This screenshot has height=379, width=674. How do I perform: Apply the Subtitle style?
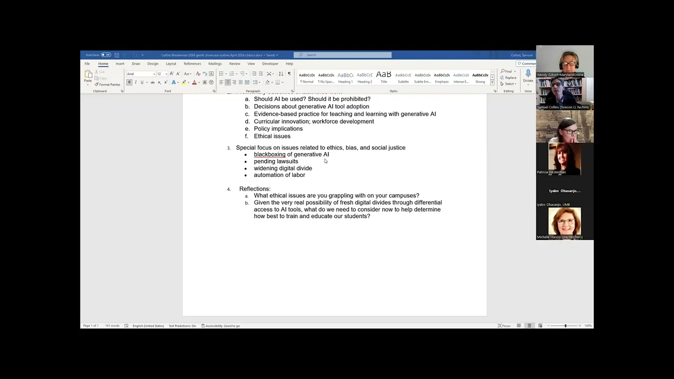tap(403, 77)
